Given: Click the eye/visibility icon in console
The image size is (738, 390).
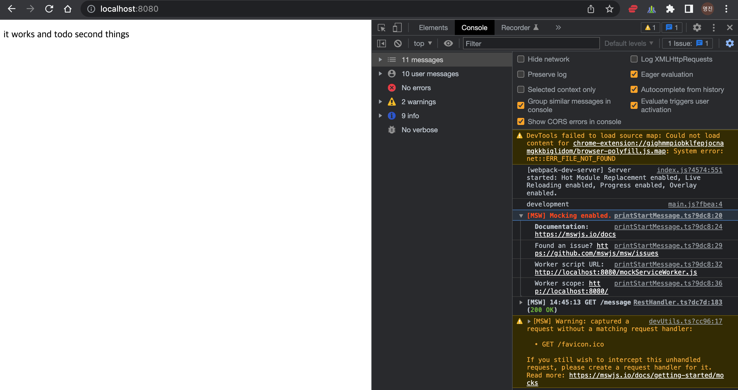Looking at the screenshot, I should tap(448, 43).
